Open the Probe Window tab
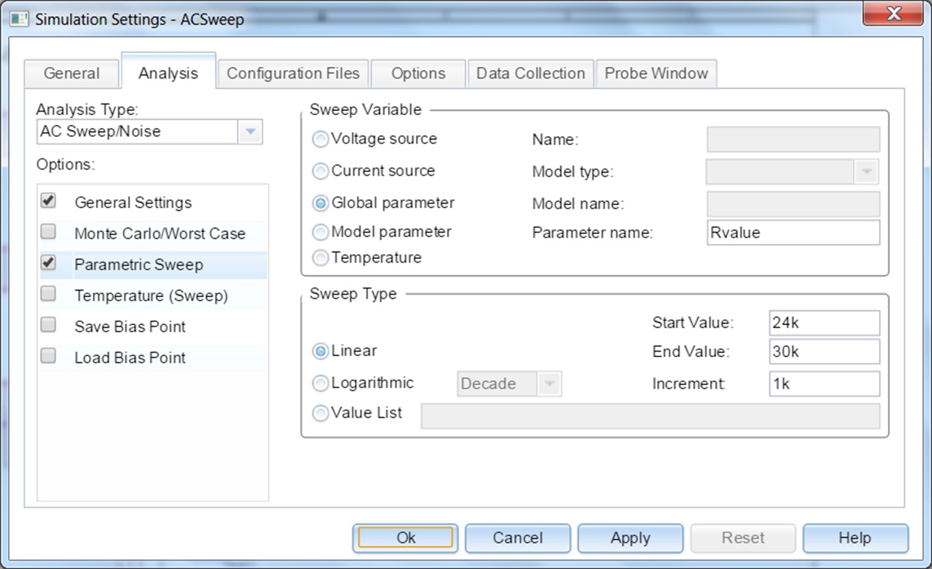Viewport: 932px width, 569px height. (x=656, y=73)
